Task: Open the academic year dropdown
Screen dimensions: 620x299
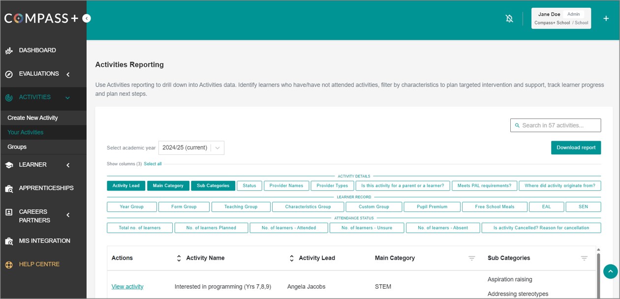Action: pyautogui.click(x=191, y=148)
